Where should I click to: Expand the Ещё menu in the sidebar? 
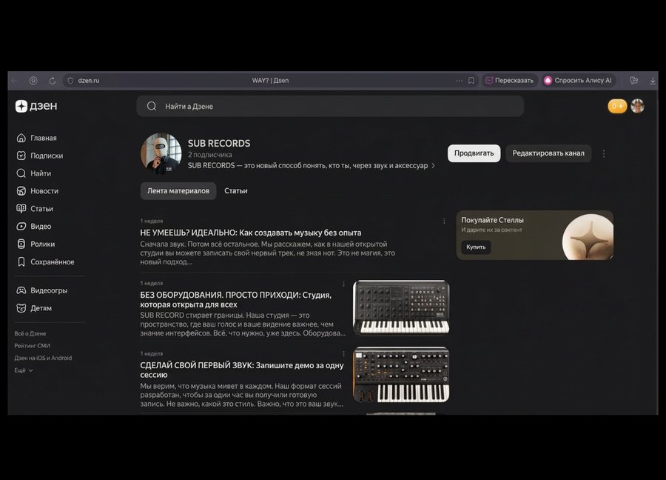click(24, 370)
